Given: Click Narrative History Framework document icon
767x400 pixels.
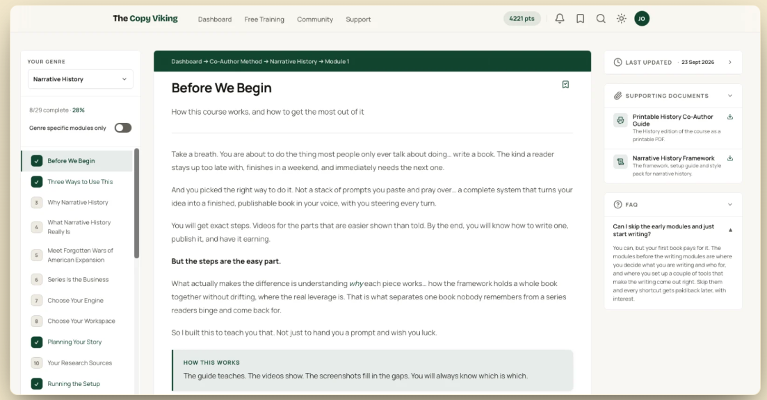Looking at the screenshot, I should pyautogui.click(x=620, y=162).
